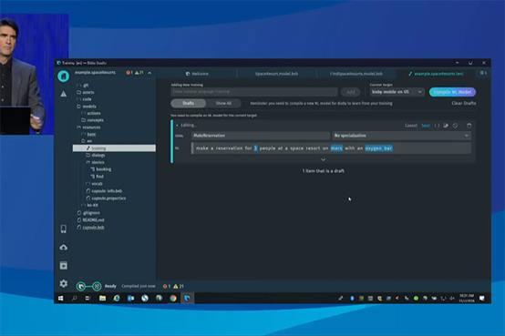505x336 pixels.
Task: Click the natural language training input field
Action: tap(254, 92)
